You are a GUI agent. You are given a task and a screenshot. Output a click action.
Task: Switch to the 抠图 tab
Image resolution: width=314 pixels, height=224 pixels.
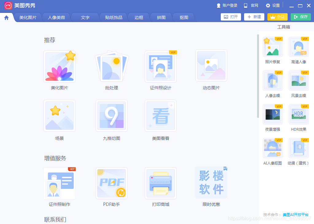(184, 17)
